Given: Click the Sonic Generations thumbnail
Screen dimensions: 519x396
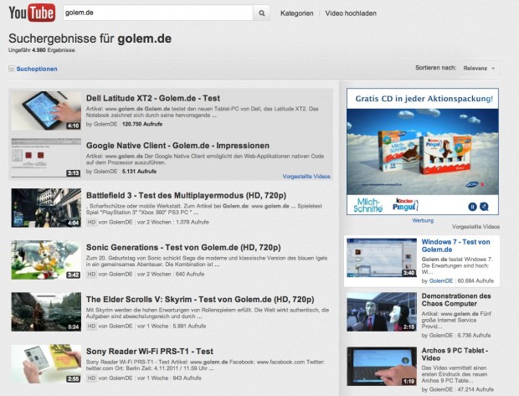Looking at the screenshot, I should pyautogui.click(x=46, y=260).
